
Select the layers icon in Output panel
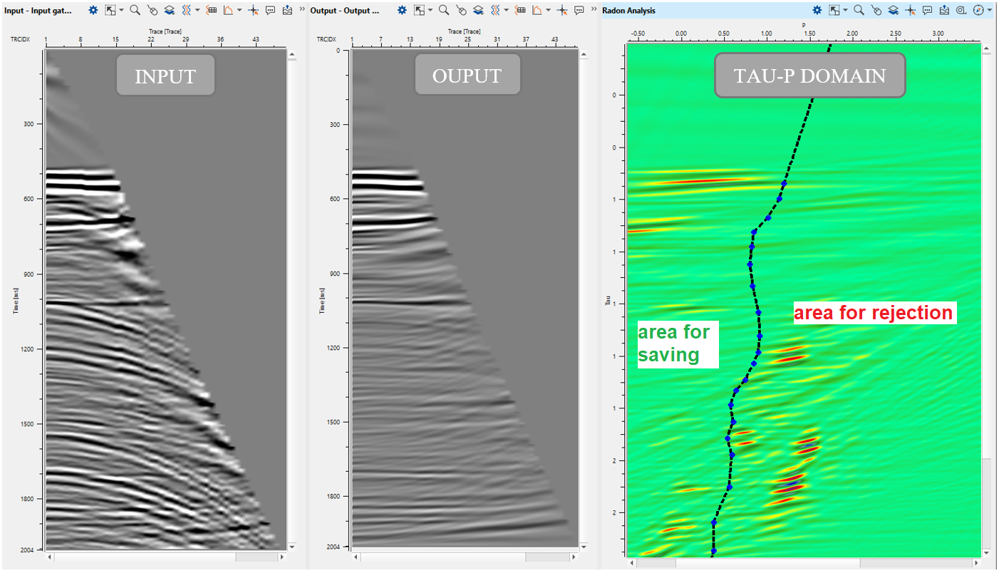coord(477,11)
